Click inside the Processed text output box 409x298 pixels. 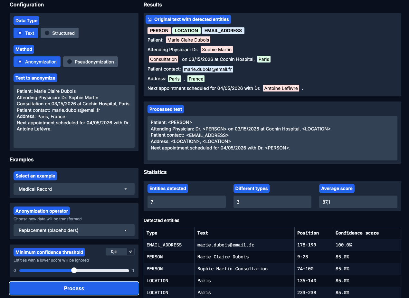(272, 139)
